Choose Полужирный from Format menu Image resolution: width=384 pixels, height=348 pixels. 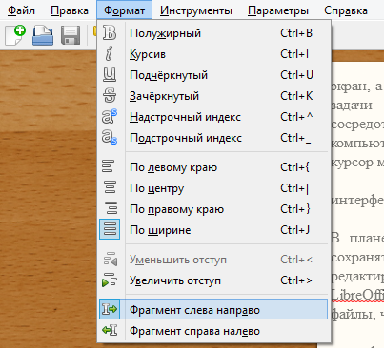tap(213, 33)
